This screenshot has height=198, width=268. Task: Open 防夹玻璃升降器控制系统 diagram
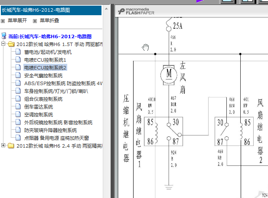[51, 130]
